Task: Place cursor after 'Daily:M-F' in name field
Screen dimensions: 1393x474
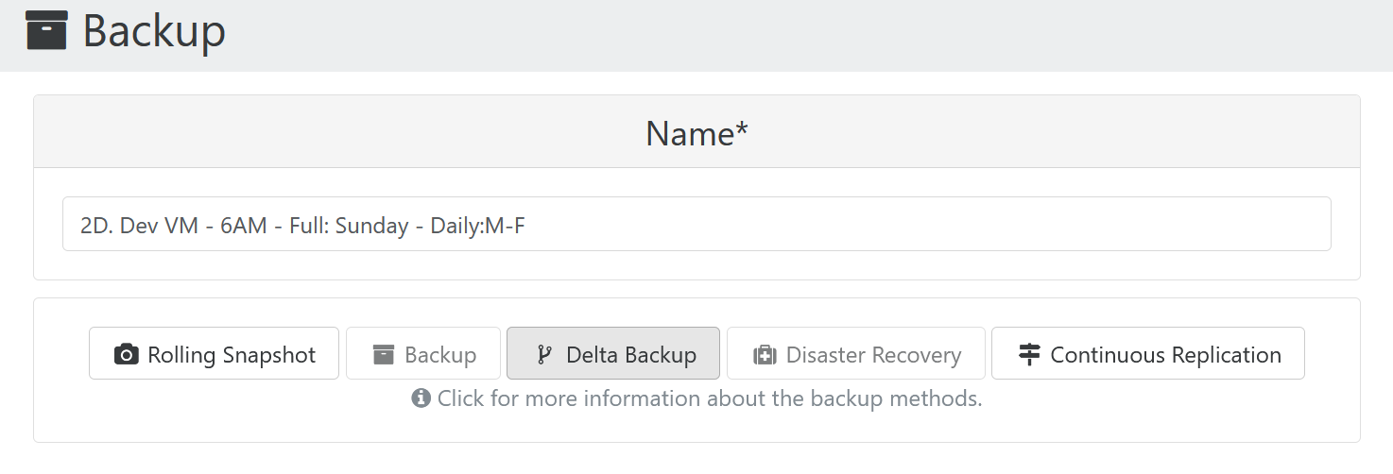Action: (526, 227)
